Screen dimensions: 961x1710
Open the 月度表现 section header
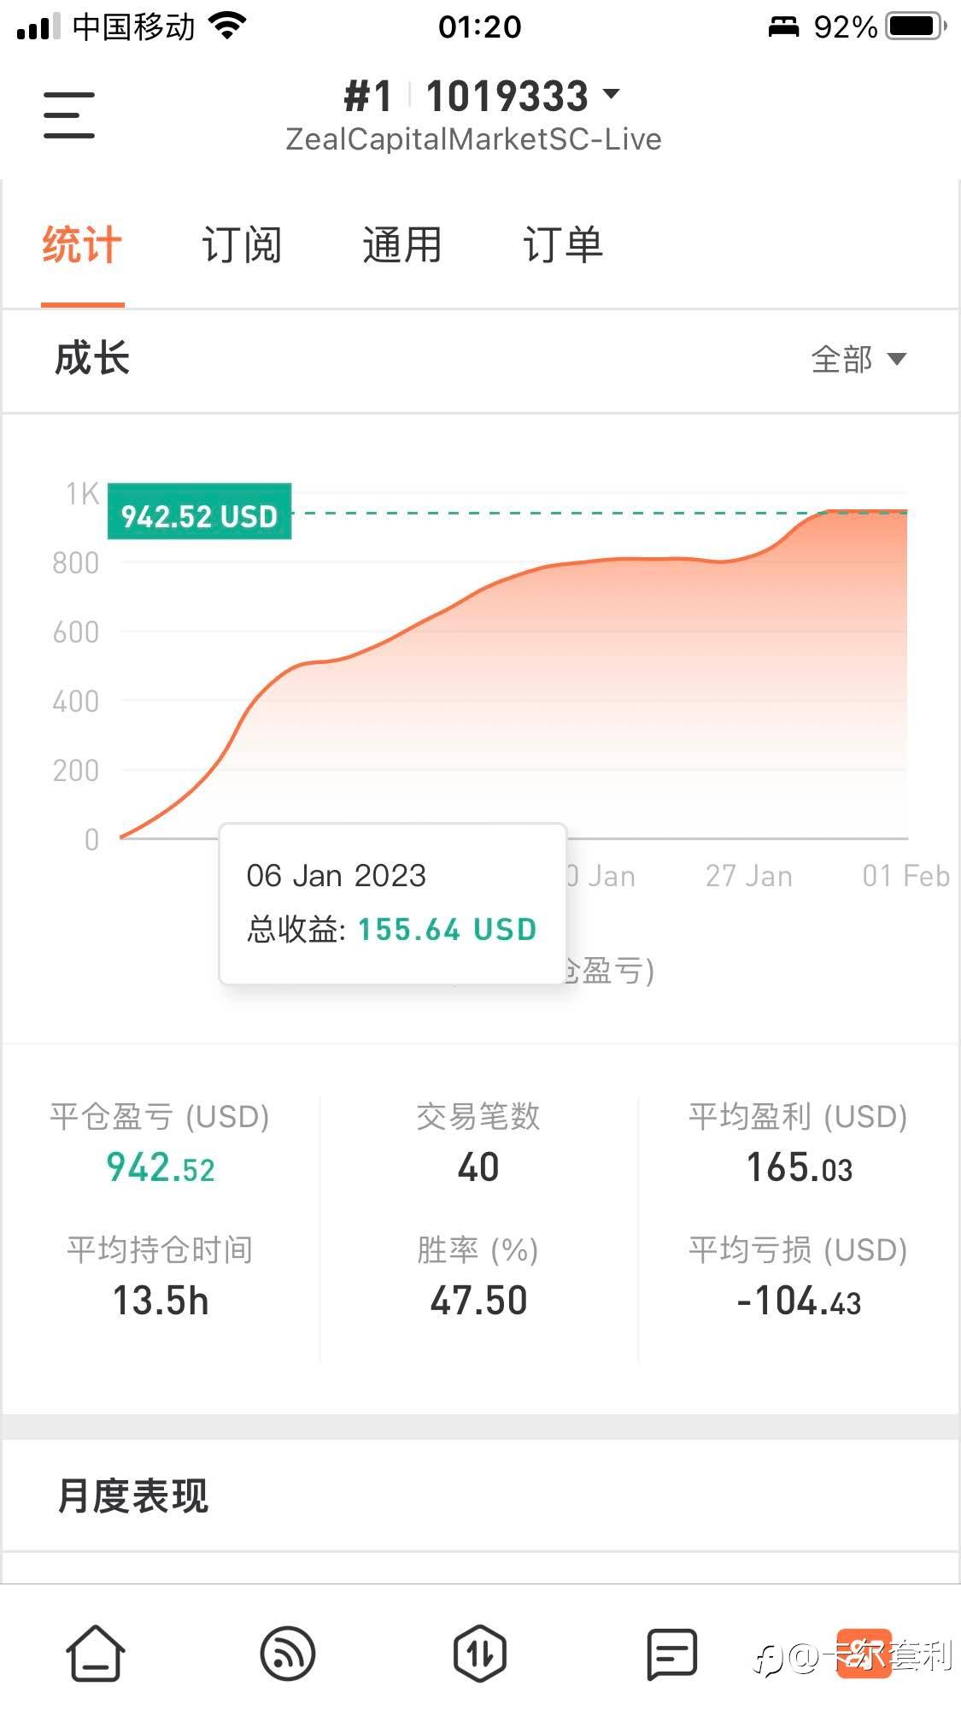point(133,1496)
